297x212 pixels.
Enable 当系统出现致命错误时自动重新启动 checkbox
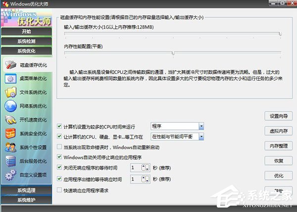pos(60,147)
